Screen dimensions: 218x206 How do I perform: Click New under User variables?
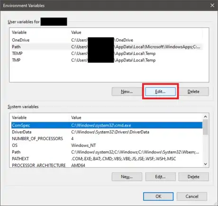[127, 91]
